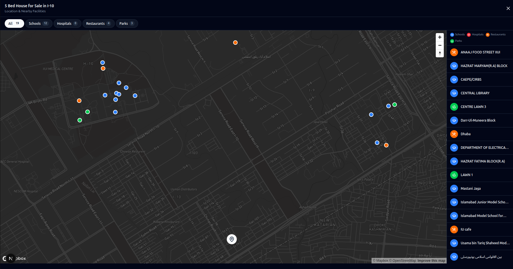Filter facilities by Restaurants
513x269 pixels.
click(98, 23)
